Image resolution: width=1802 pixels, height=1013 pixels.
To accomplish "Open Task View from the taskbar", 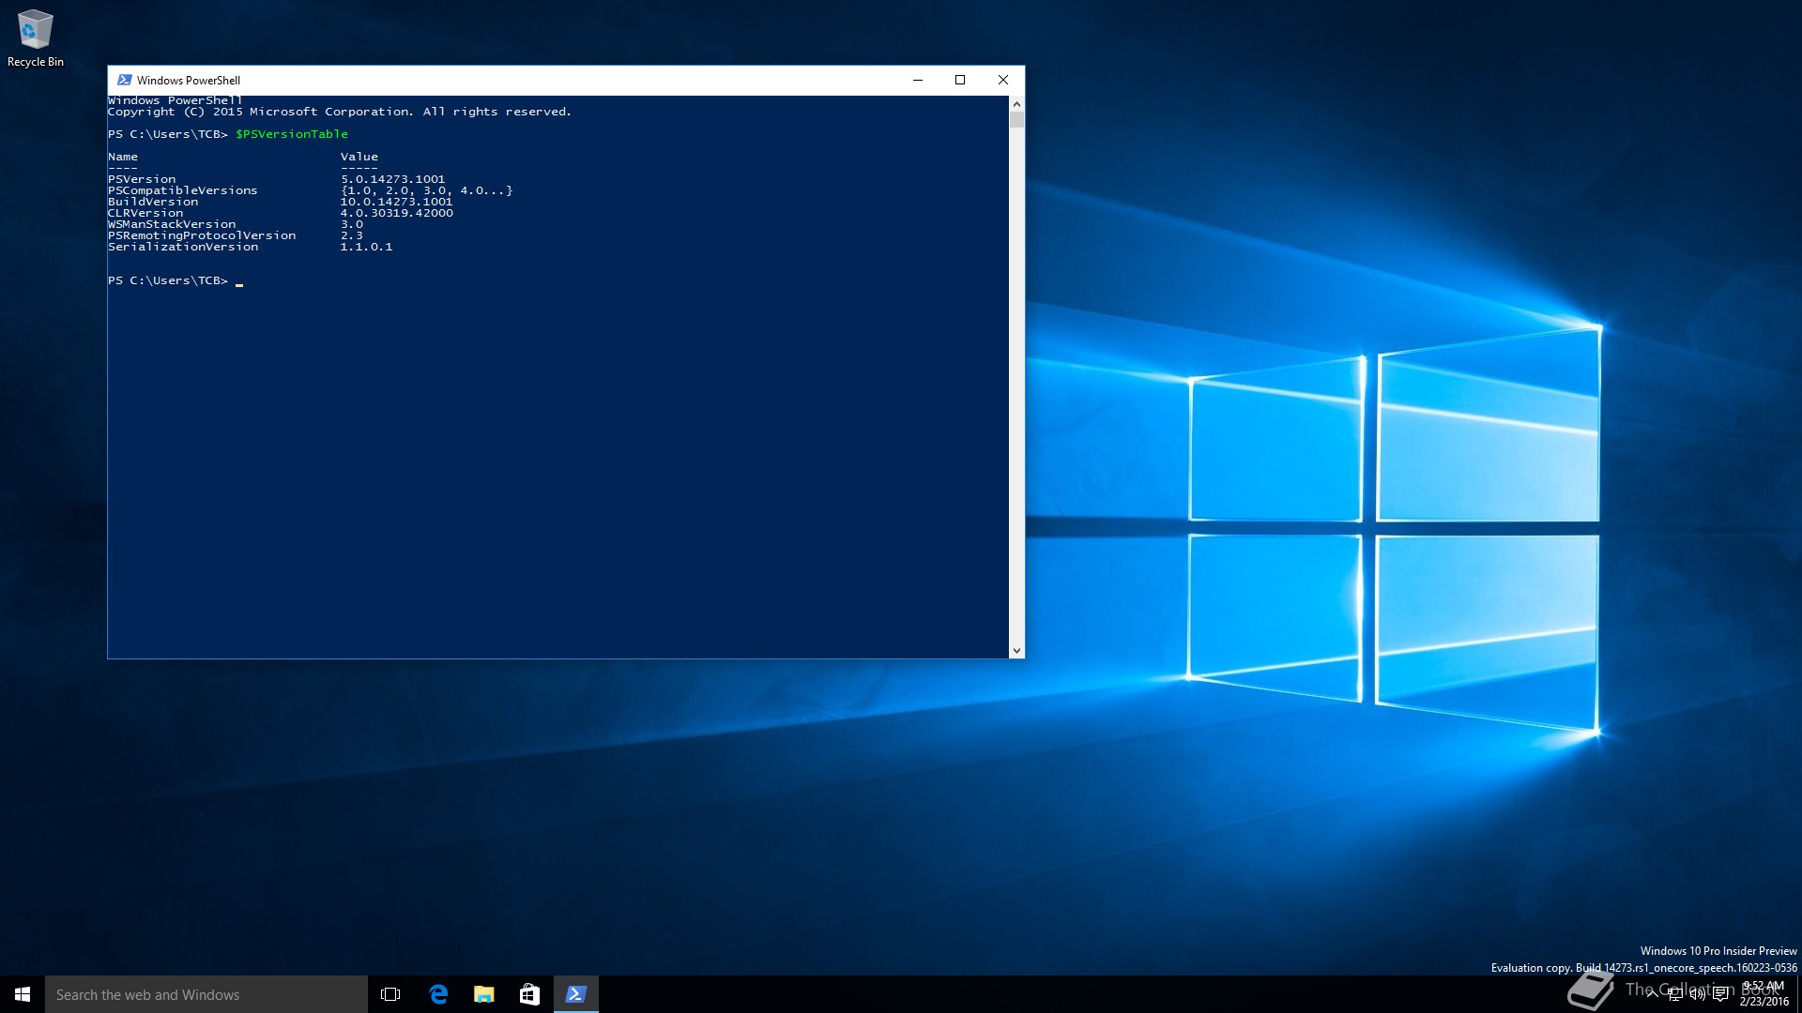I will point(390,994).
